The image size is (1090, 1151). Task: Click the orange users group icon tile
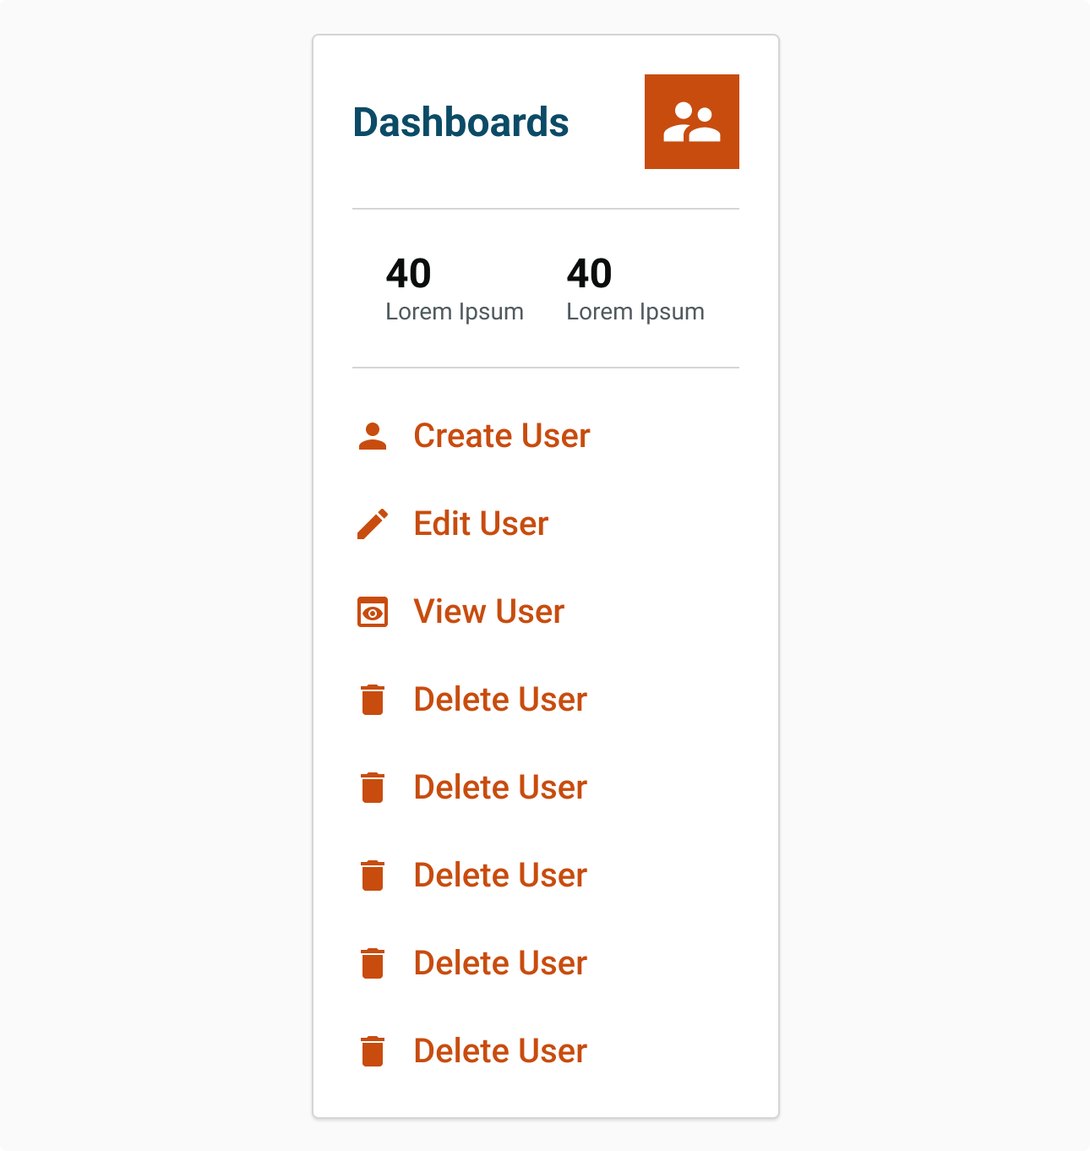[x=691, y=122]
